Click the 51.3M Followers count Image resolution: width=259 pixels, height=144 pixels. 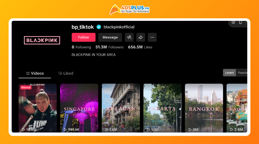tap(109, 47)
